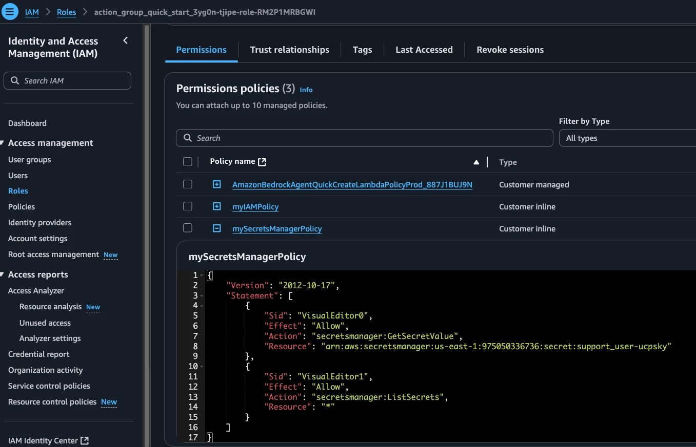Screen dimensions: 696x447
Task: Click the external link icon by IAM Identity Center
Action: pos(85,440)
